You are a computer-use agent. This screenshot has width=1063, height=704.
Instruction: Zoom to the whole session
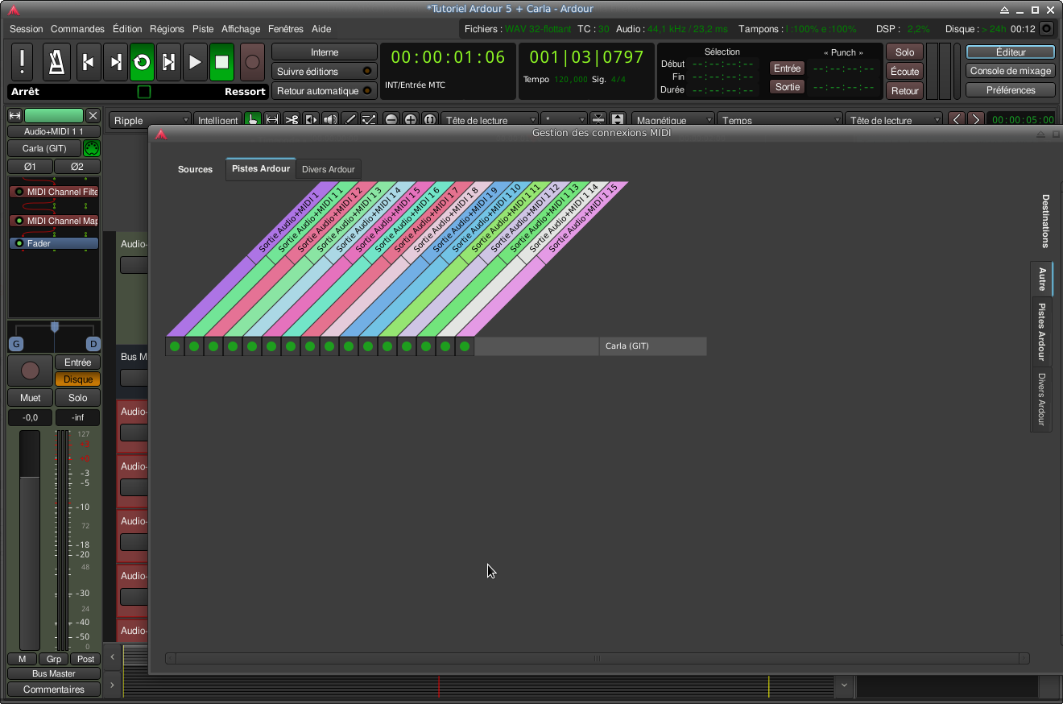click(x=430, y=120)
